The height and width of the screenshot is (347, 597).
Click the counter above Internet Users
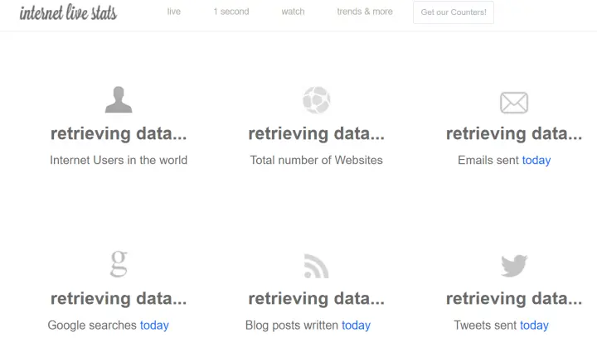tap(119, 133)
